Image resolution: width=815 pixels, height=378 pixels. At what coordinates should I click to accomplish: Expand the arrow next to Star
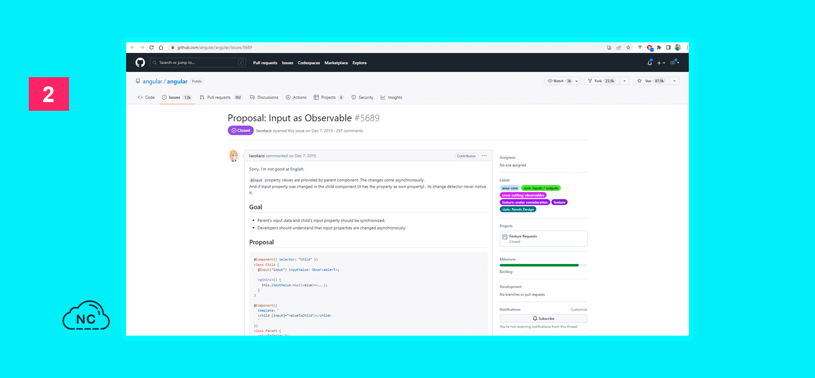coord(674,81)
